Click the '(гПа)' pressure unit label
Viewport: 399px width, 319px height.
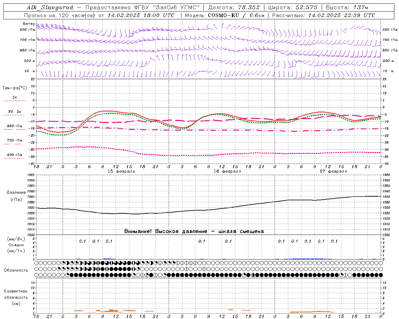(16, 200)
